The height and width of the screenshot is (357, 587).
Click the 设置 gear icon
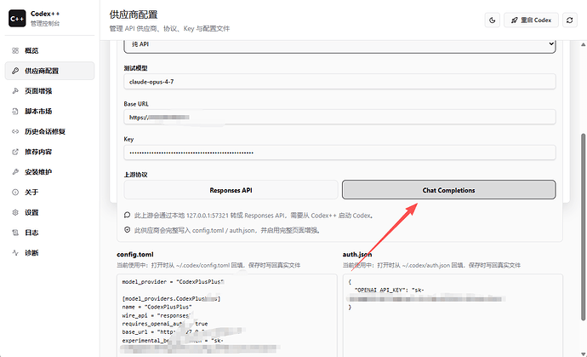[x=15, y=213]
